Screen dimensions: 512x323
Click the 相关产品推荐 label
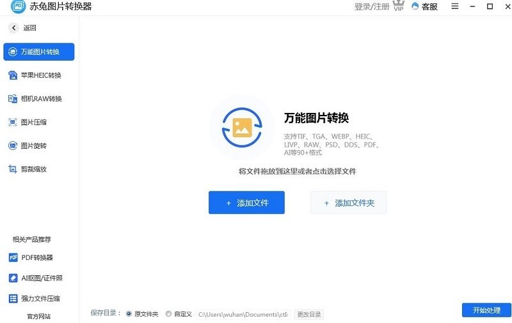[x=31, y=239]
